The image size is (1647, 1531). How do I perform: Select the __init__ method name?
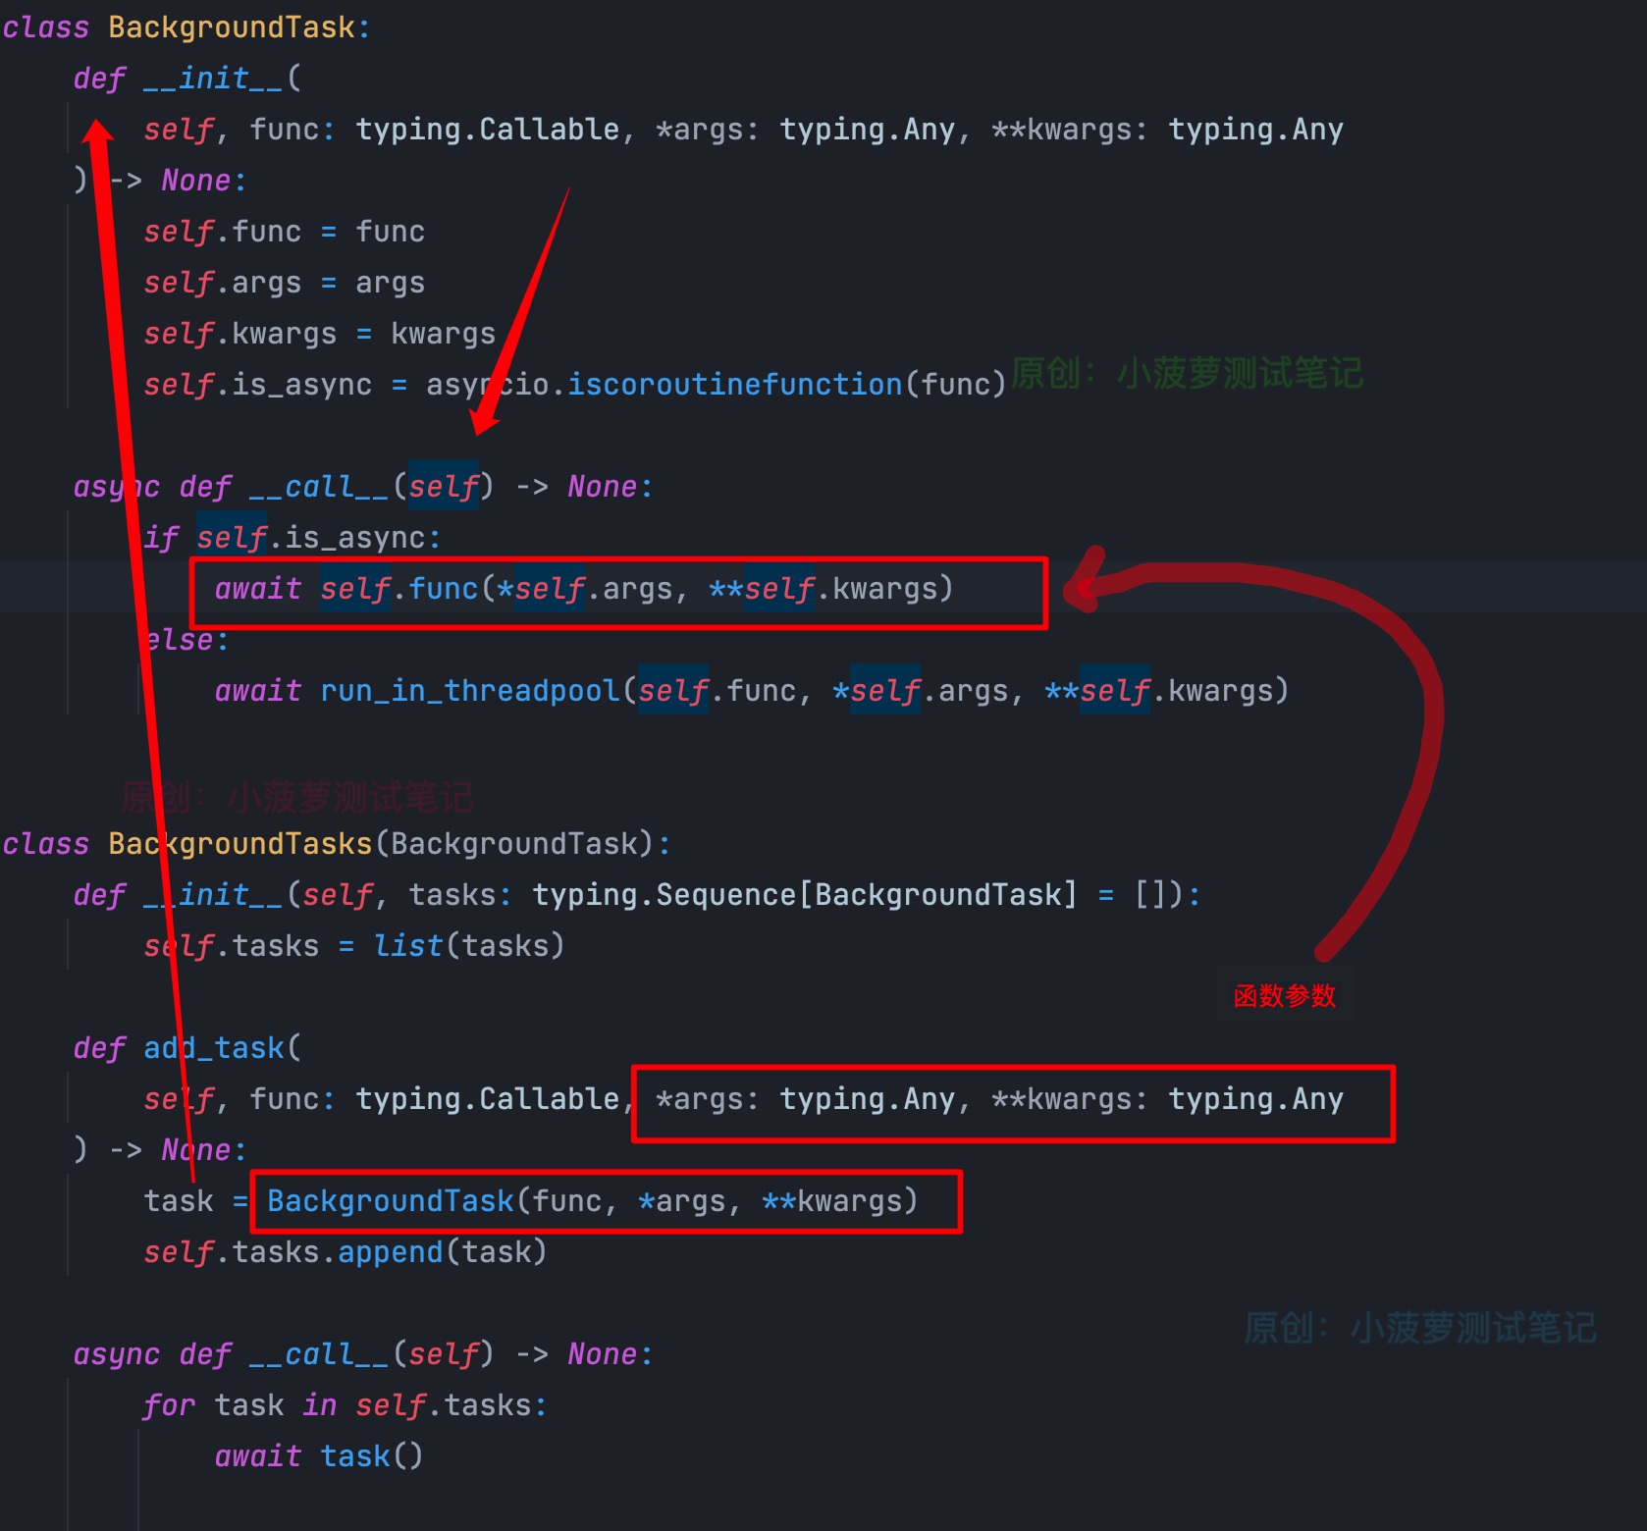coord(211,78)
